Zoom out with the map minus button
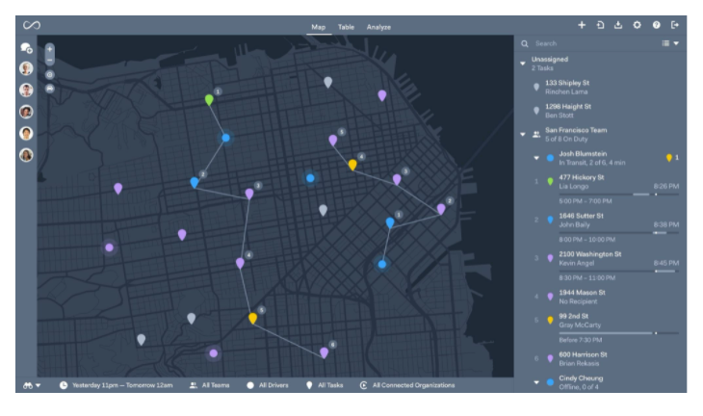Viewport: 703px width, 416px height. 50,60
